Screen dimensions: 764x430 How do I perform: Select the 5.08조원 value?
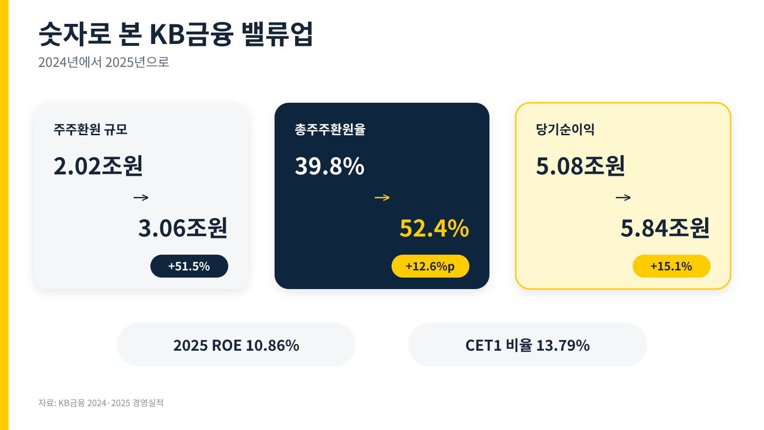(581, 166)
